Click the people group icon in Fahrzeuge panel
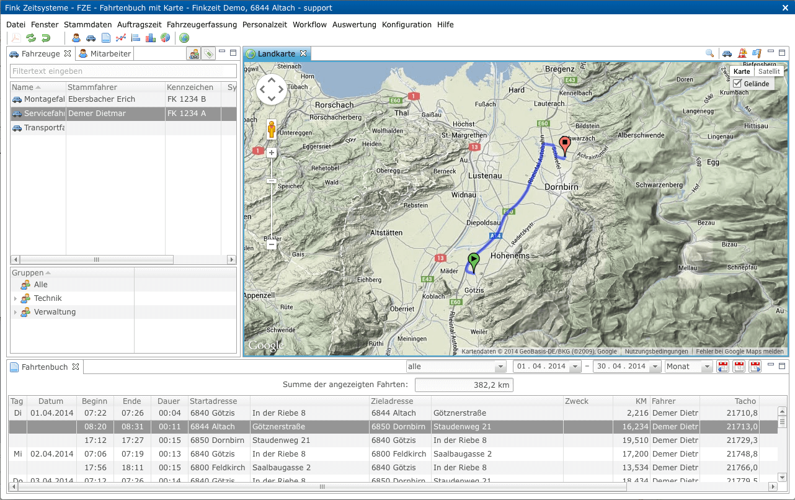 [x=194, y=54]
